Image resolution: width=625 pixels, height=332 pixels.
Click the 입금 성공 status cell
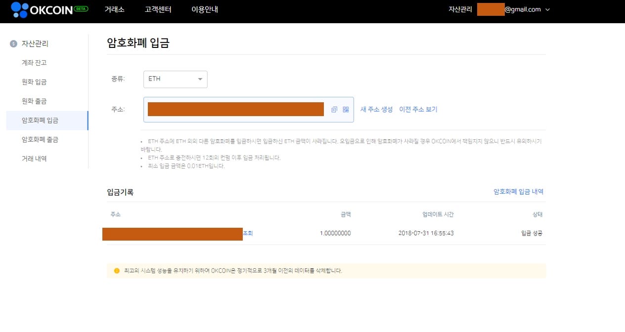click(532, 233)
